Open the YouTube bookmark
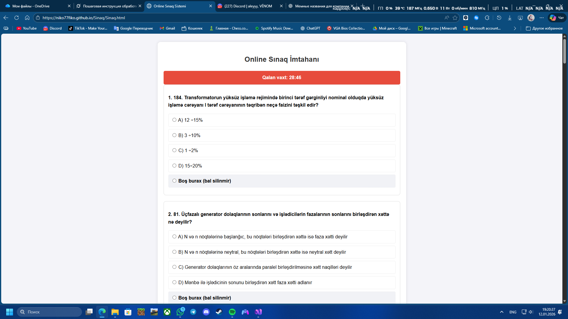 pos(27,28)
